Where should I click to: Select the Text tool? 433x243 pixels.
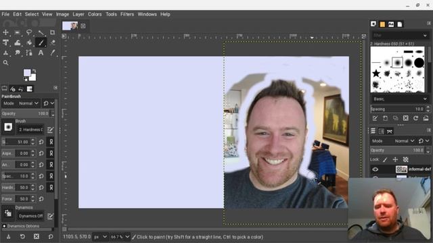[41, 53]
